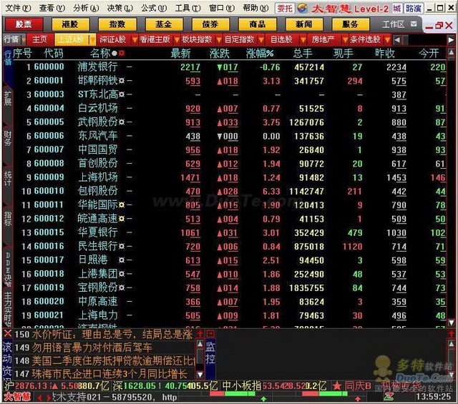Click the 基金 button

(164, 24)
